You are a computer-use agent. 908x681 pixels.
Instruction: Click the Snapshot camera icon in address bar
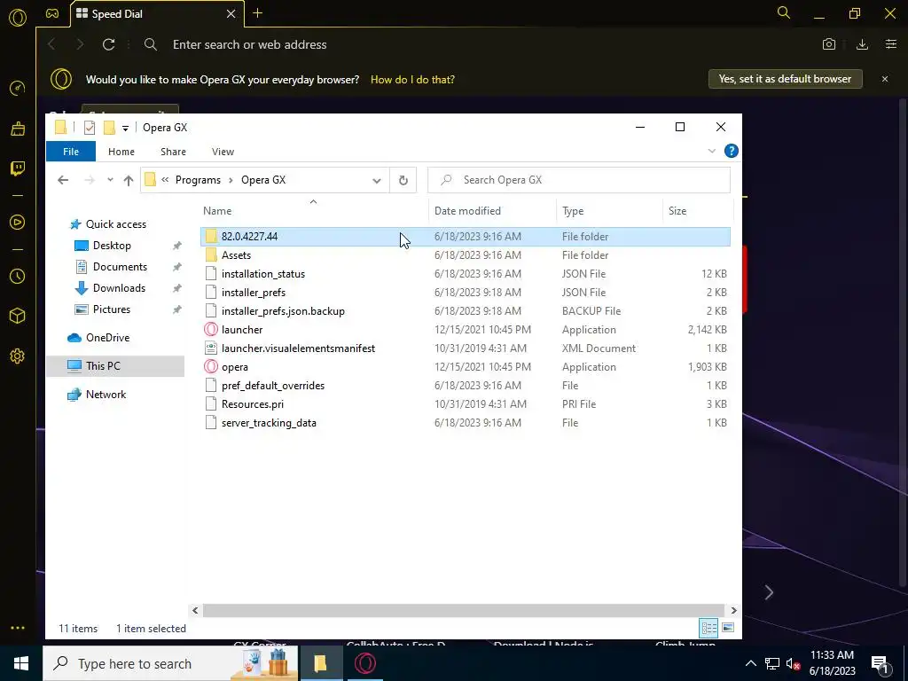(x=829, y=44)
